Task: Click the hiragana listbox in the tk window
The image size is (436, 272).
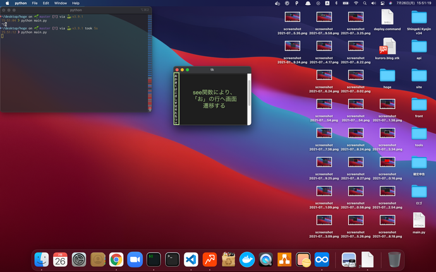Action: pos(176,98)
